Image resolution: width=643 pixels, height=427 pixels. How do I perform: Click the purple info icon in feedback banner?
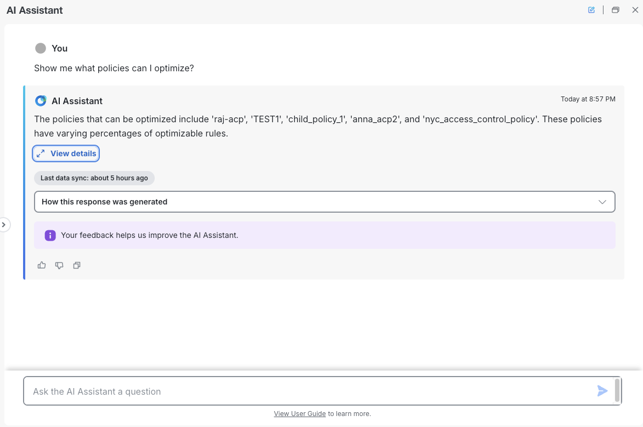click(50, 235)
